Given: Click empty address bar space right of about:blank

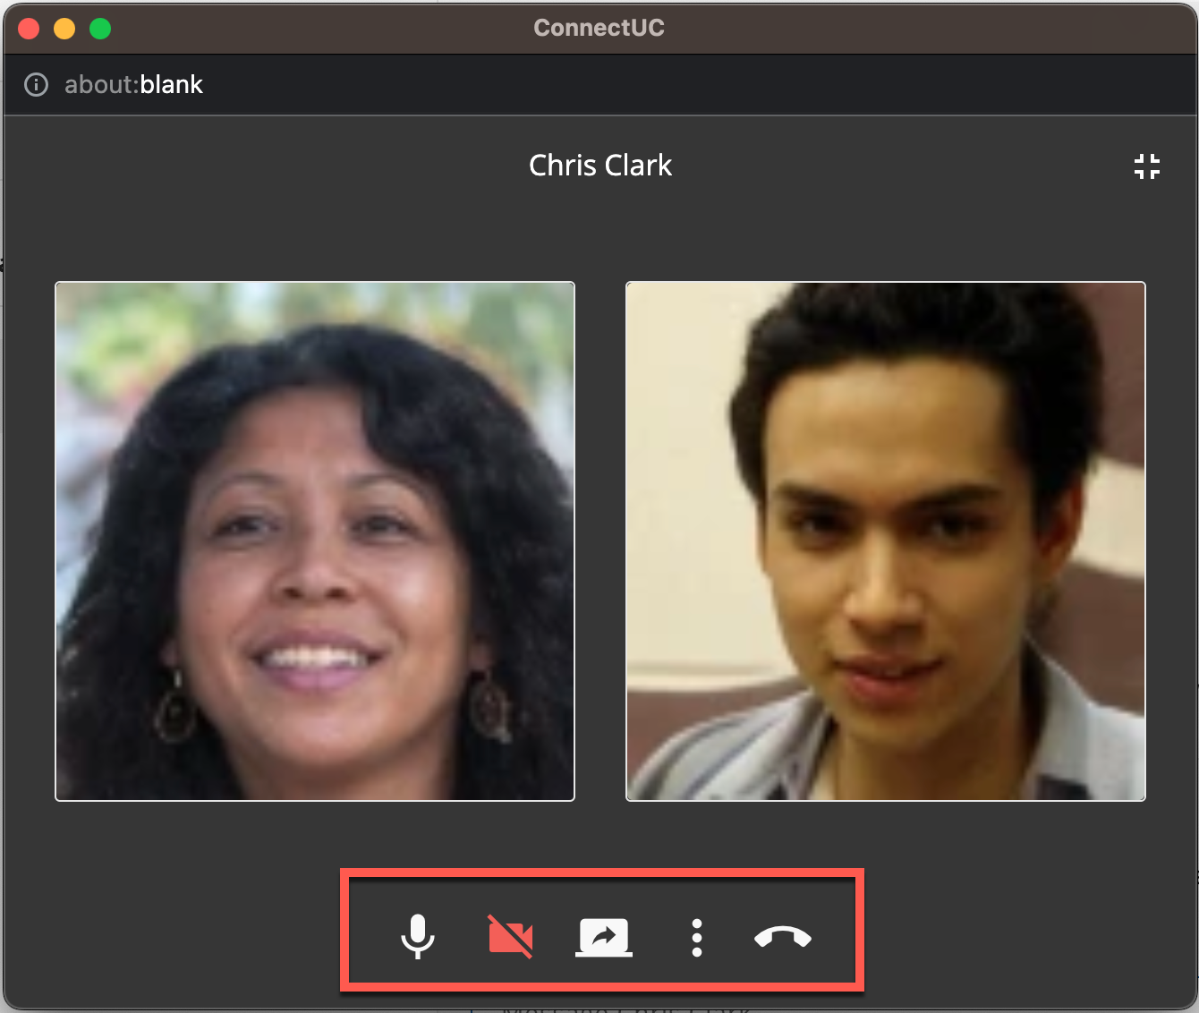Looking at the screenshot, I should tap(698, 85).
